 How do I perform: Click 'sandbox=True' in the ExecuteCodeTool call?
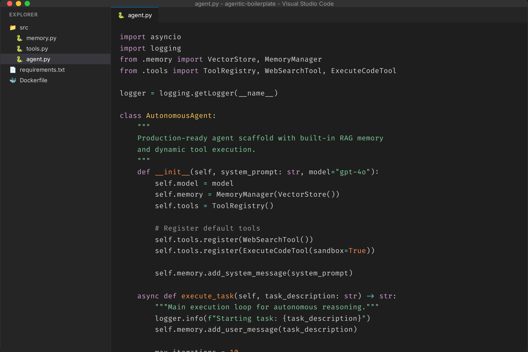click(339, 251)
